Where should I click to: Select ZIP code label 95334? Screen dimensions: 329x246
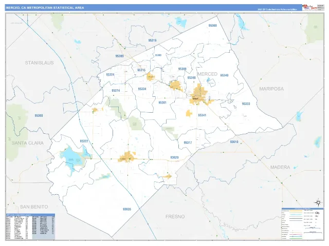tap(142, 89)
